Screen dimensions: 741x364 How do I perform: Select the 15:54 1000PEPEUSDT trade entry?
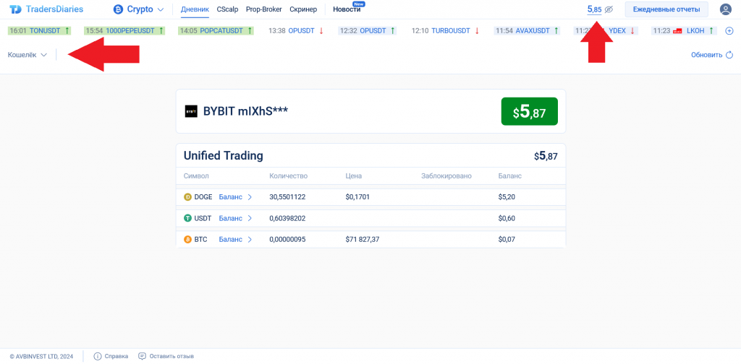(x=124, y=30)
